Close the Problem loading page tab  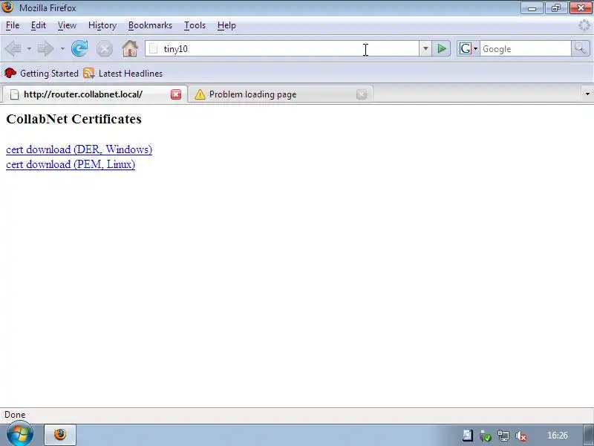(x=362, y=94)
